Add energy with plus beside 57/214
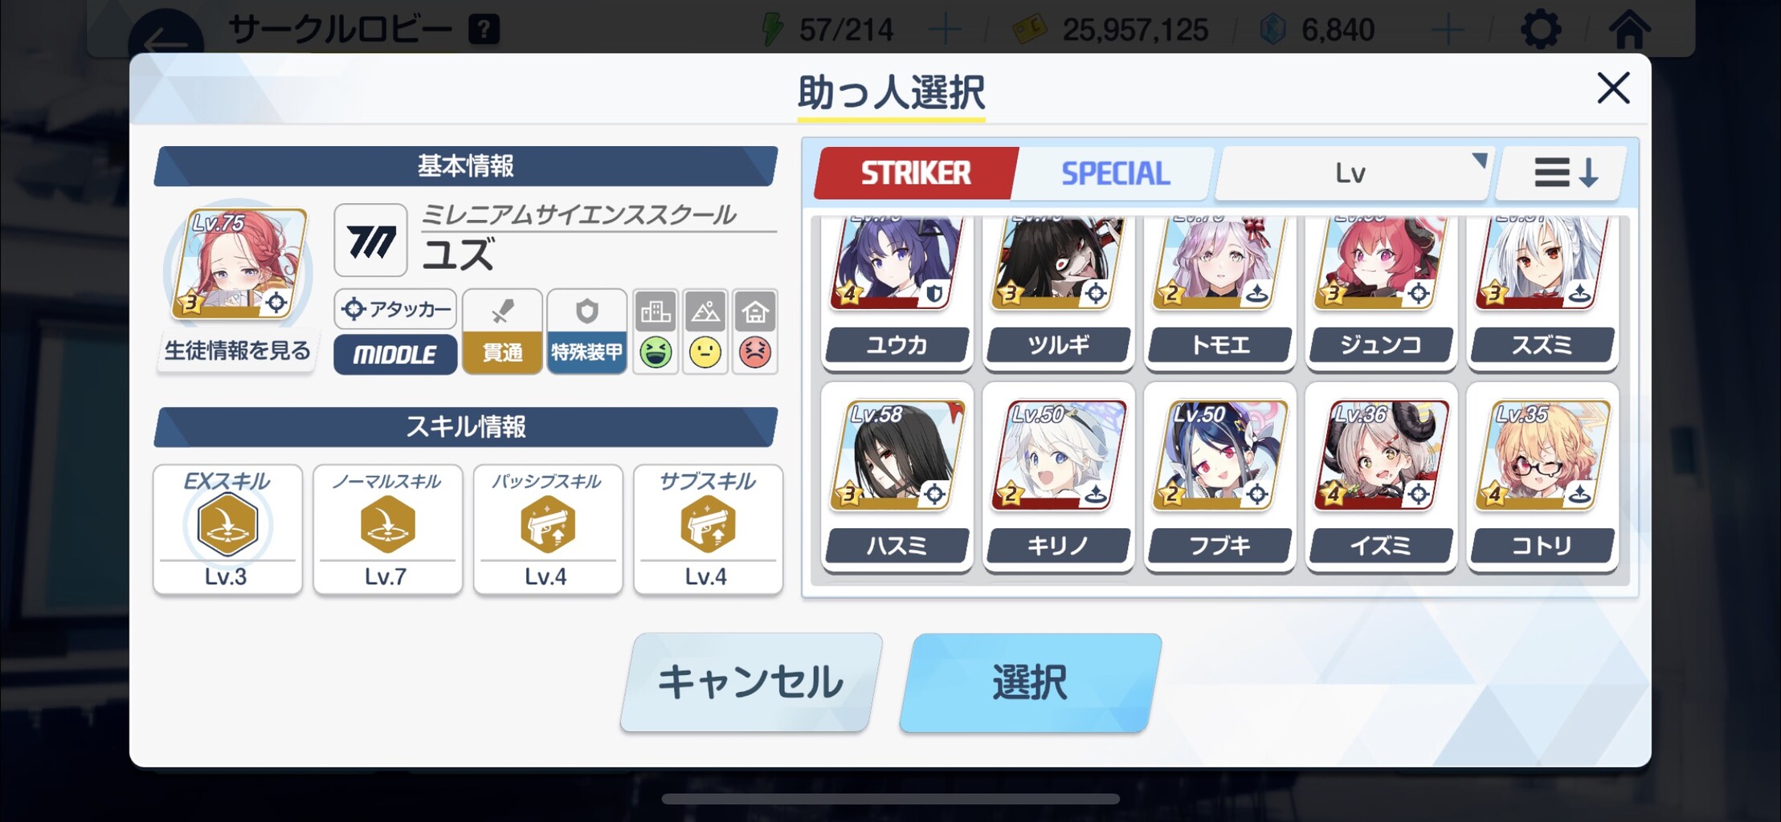1781x822 pixels. pyautogui.click(x=945, y=31)
